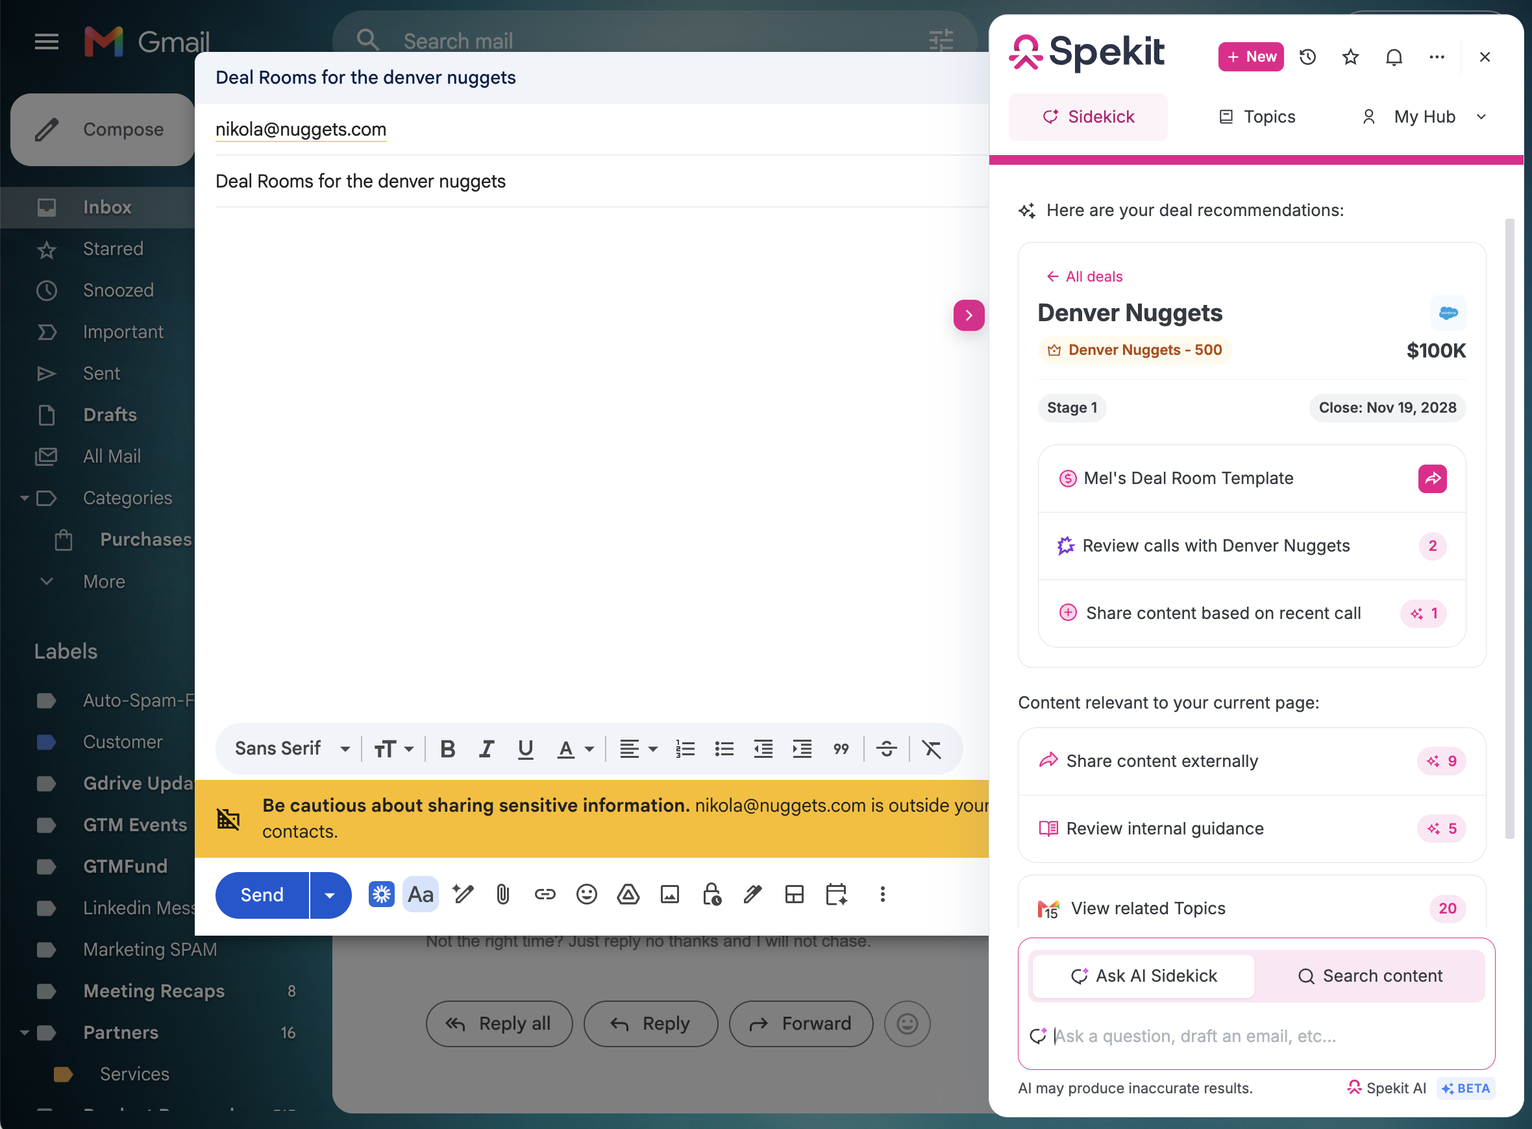The height and width of the screenshot is (1129, 1532).
Task: Go back via the All deals link
Action: coord(1085,276)
